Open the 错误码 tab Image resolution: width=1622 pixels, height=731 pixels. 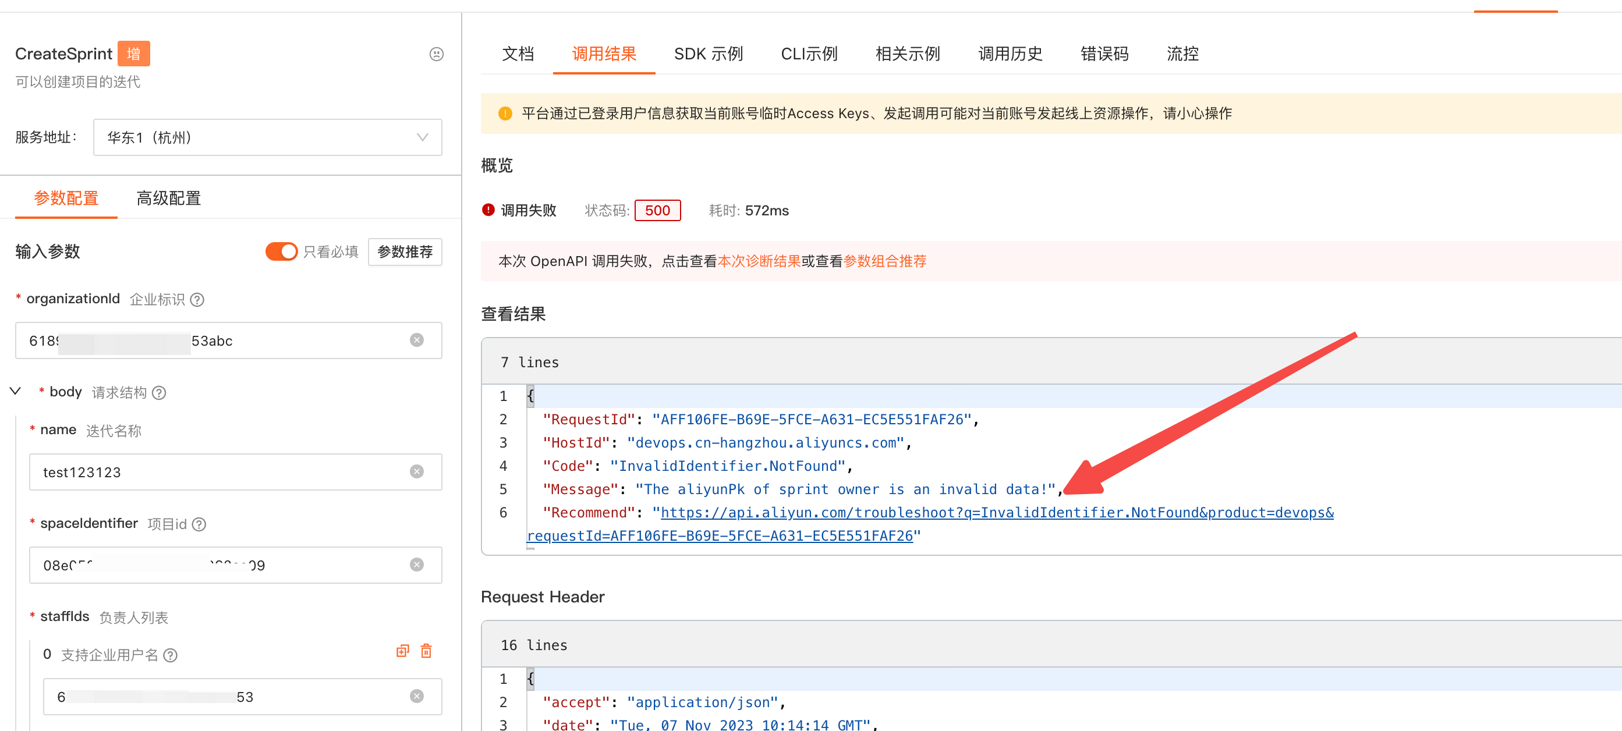pos(1104,54)
